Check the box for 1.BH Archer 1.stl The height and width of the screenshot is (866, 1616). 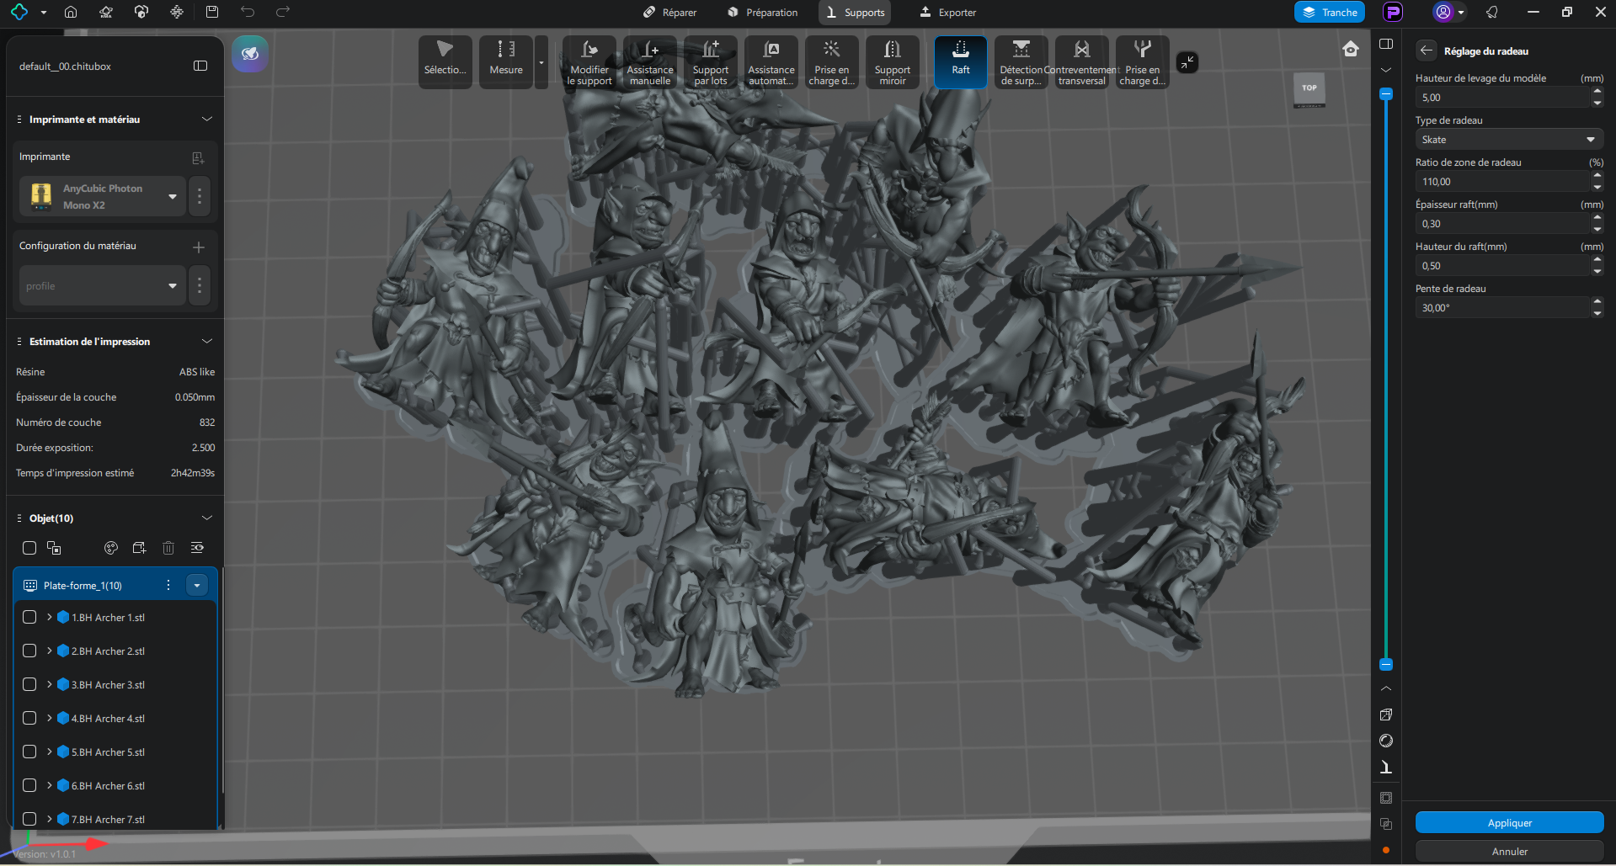[29, 617]
